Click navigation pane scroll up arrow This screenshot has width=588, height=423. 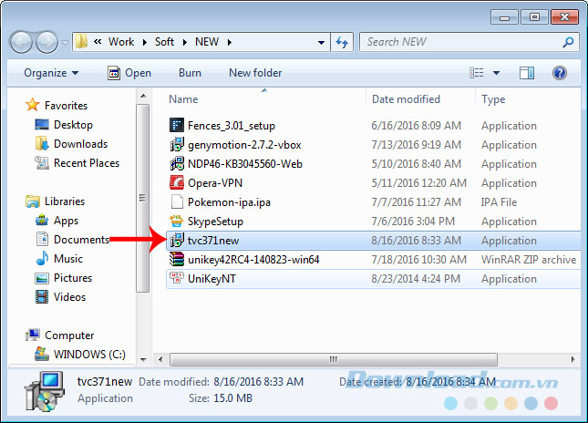coord(143,96)
